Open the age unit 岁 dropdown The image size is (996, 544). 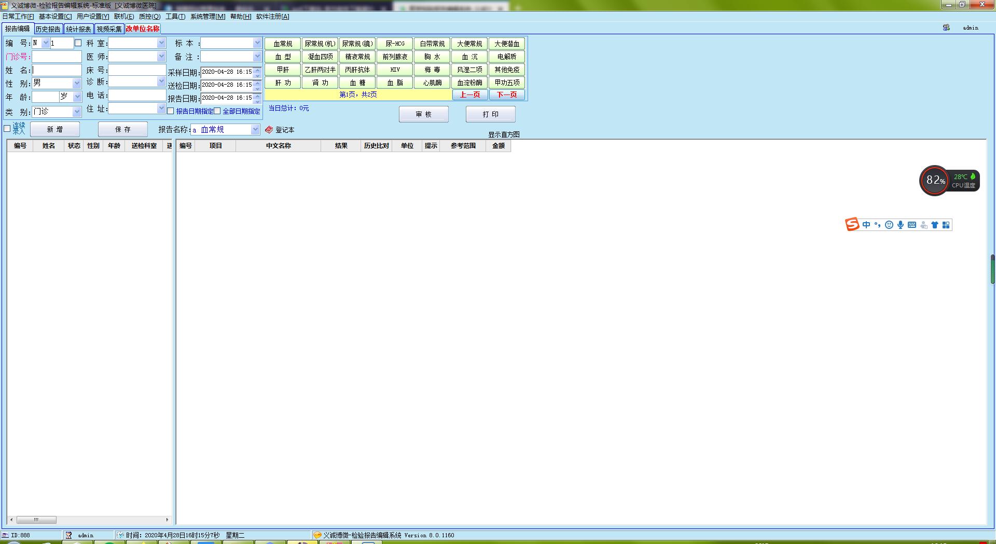coord(77,97)
